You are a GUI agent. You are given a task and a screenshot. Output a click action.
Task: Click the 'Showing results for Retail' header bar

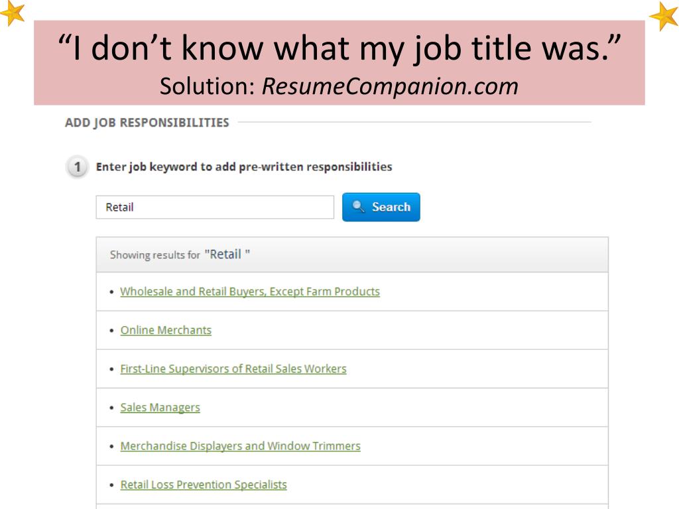[352, 254]
